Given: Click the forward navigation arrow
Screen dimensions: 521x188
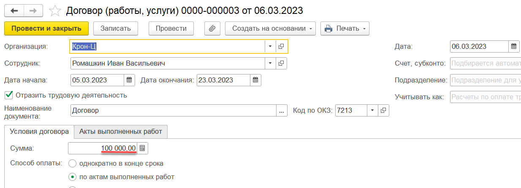Looking at the screenshot, I should click(x=33, y=10).
